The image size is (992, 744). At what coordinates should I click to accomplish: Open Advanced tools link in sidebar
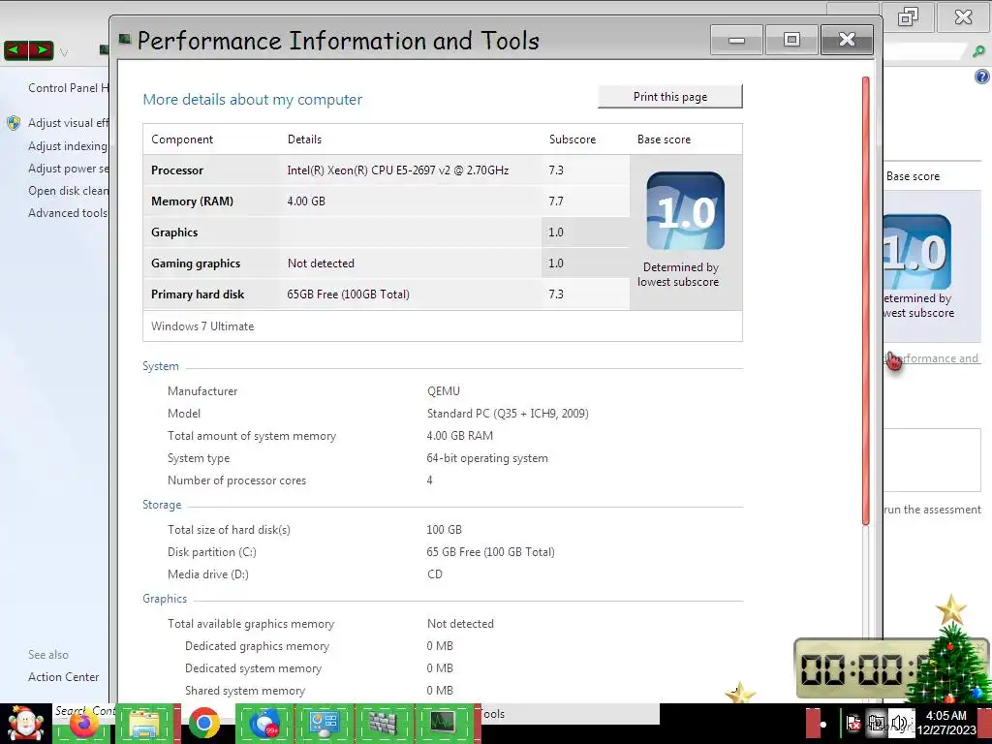[68, 213]
